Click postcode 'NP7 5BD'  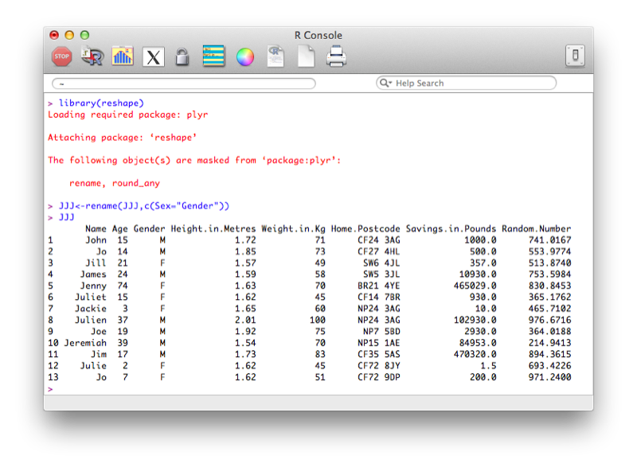coord(381,331)
